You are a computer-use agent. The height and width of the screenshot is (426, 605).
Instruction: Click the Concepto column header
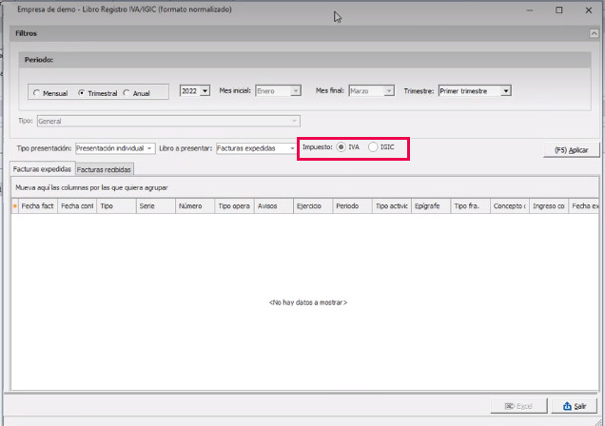point(510,206)
